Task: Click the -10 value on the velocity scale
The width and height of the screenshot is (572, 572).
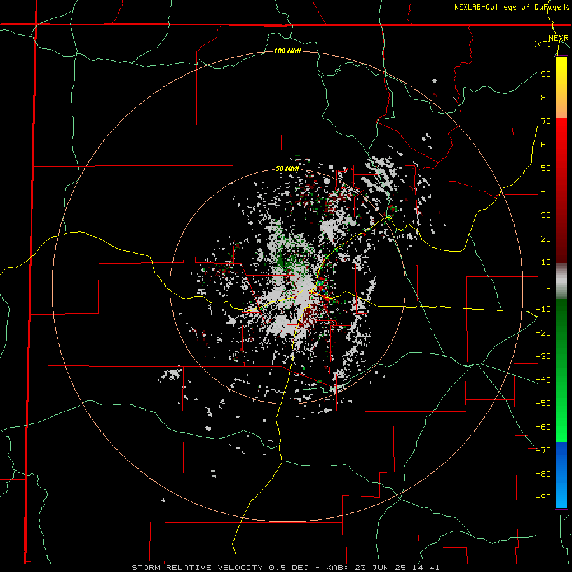Action: [x=543, y=310]
